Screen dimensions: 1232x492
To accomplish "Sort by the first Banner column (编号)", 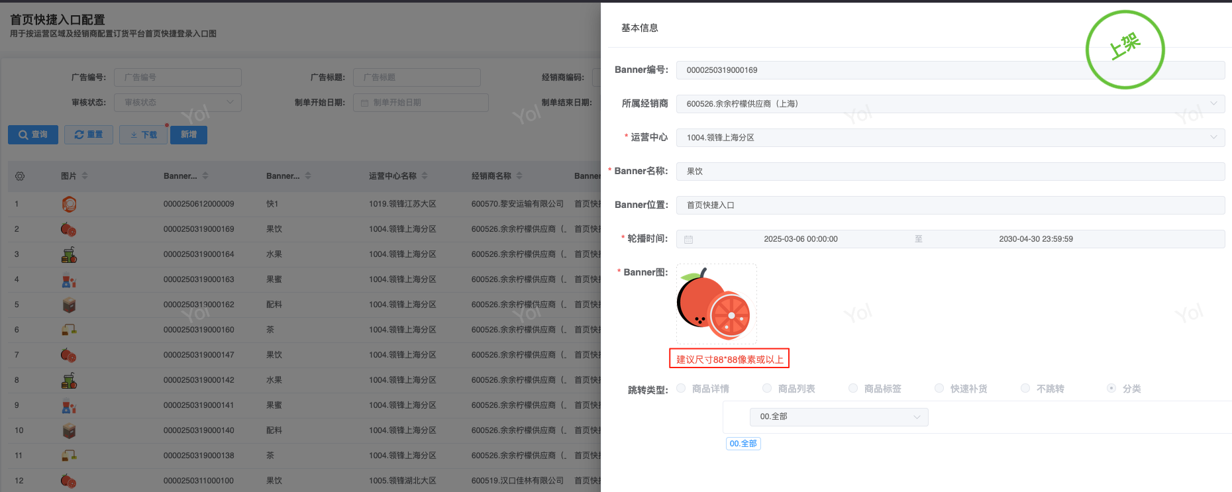I will (x=205, y=176).
